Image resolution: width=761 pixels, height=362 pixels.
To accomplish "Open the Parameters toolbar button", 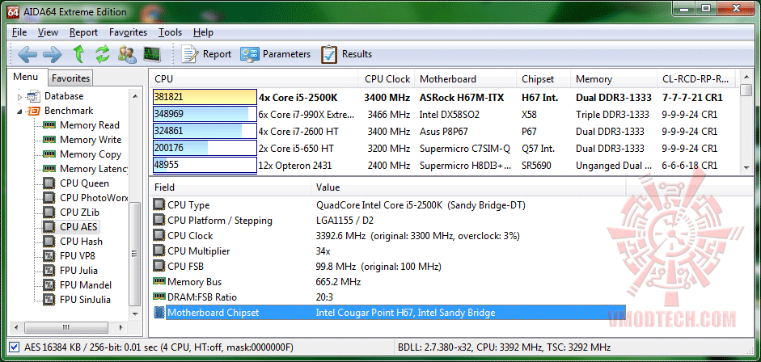I will pyautogui.click(x=276, y=54).
